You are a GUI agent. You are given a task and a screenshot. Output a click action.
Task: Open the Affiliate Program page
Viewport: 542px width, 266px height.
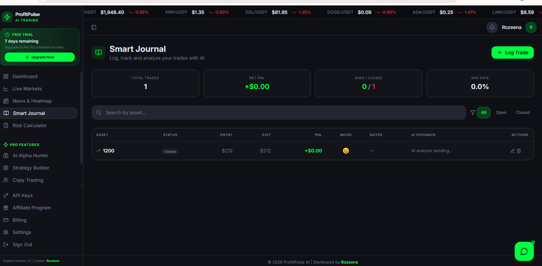pos(39,208)
